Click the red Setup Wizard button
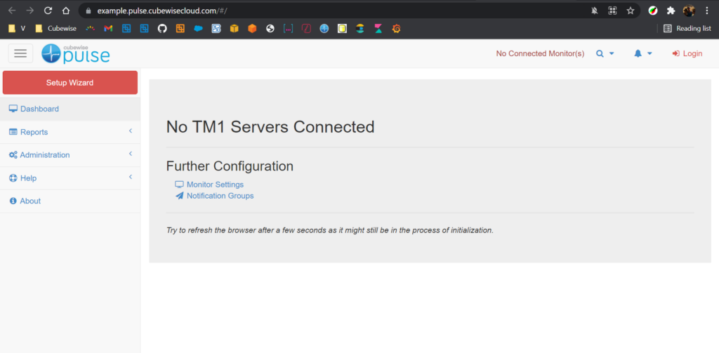This screenshot has height=353, width=719. click(x=70, y=83)
